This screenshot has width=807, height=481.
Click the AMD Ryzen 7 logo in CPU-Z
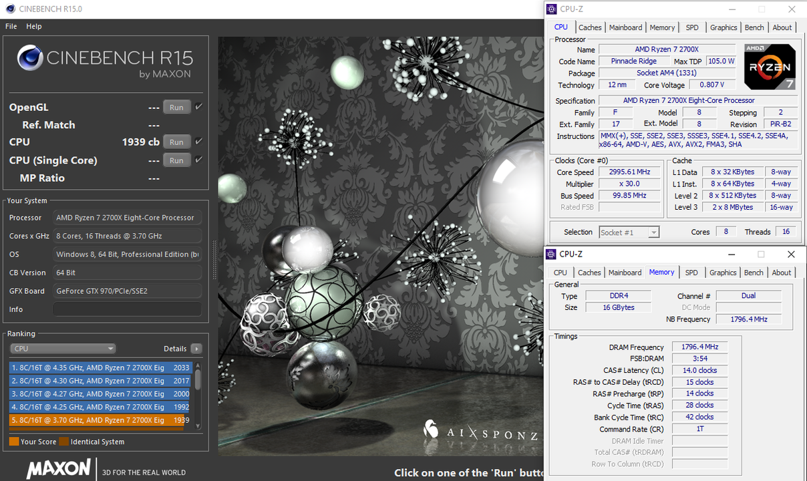pyautogui.click(x=770, y=66)
